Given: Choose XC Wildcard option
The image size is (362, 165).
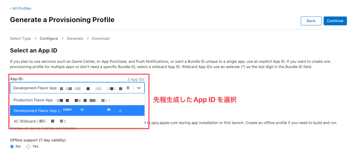Looking at the screenshot, I should (77, 121).
